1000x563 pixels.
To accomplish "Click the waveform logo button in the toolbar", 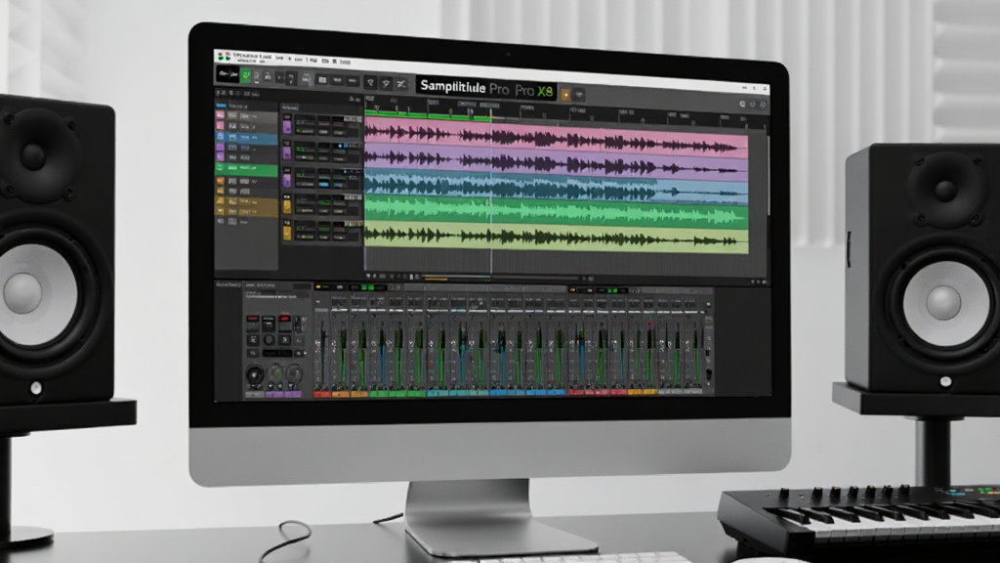I will [228, 74].
